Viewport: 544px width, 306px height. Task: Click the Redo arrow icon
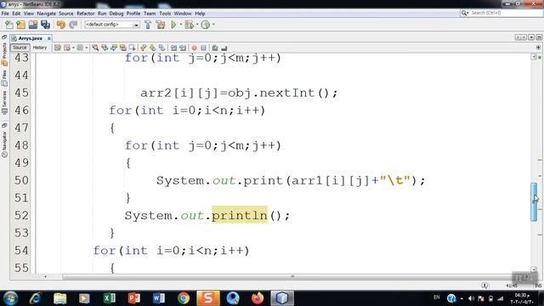tap(73, 25)
